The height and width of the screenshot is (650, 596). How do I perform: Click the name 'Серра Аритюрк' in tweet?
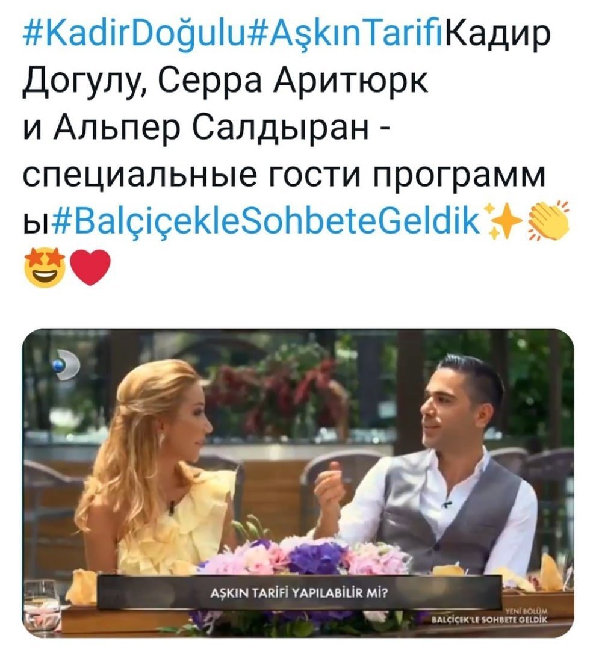[x=293, y=81]
